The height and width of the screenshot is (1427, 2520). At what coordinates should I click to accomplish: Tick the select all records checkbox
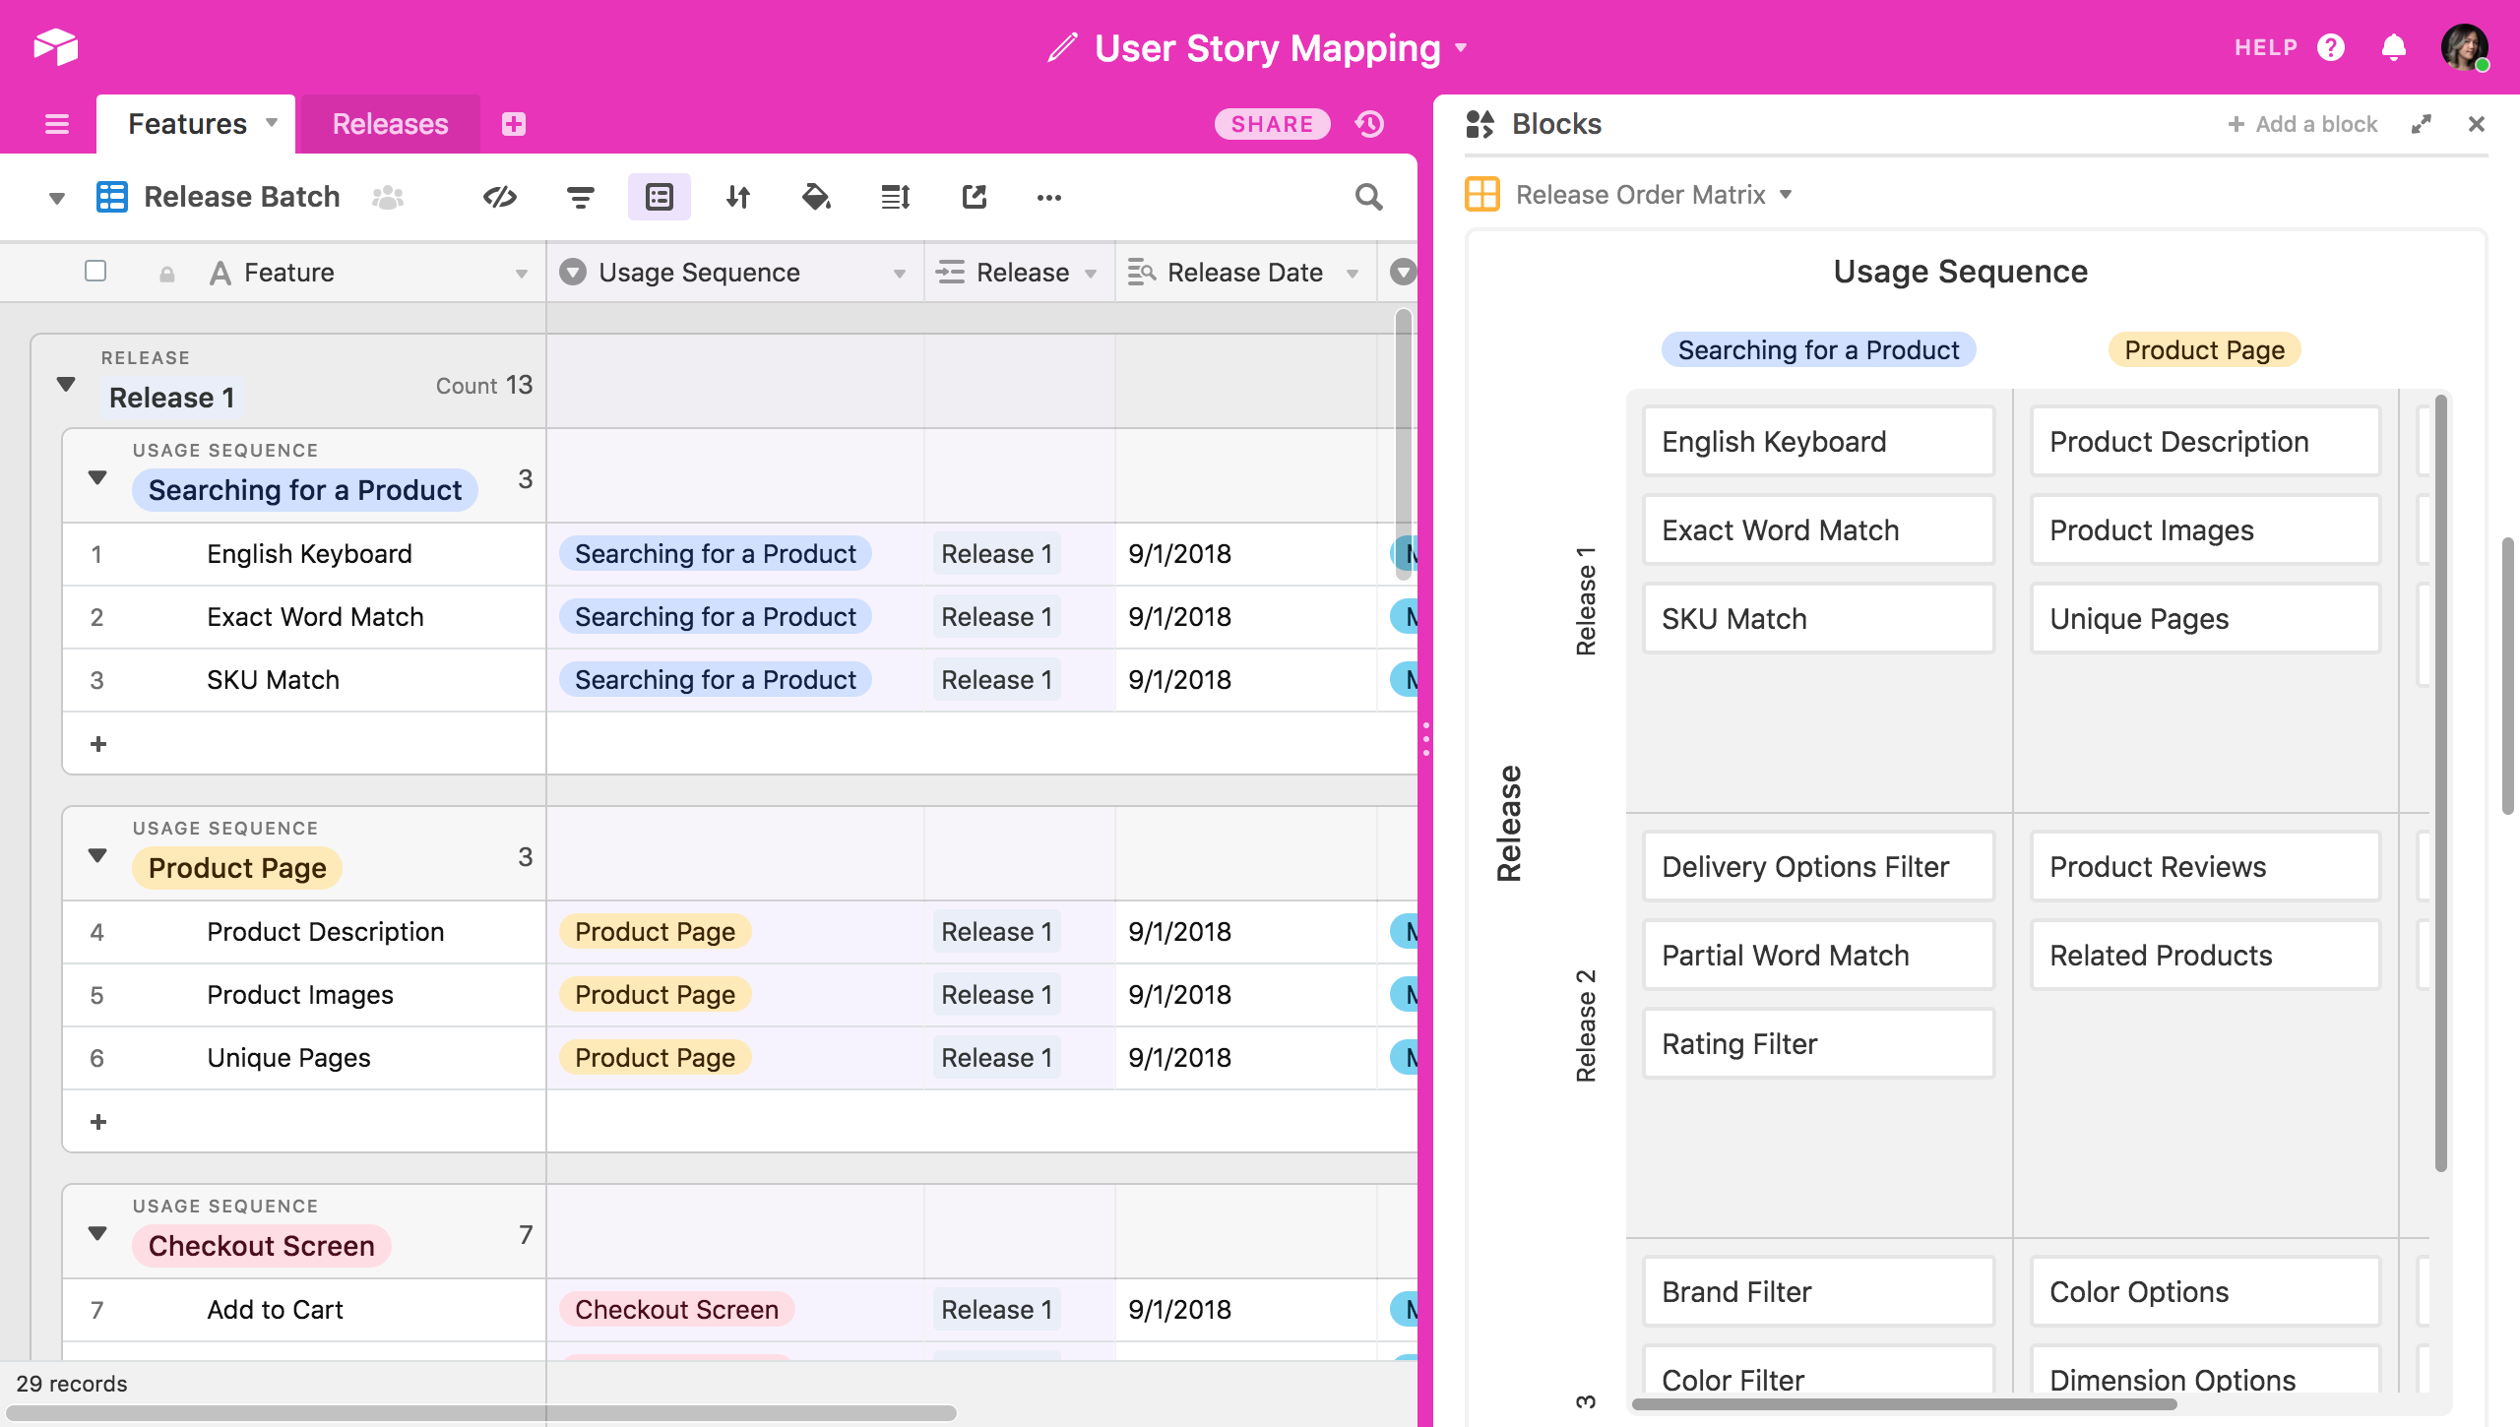[x=95, y=271]
